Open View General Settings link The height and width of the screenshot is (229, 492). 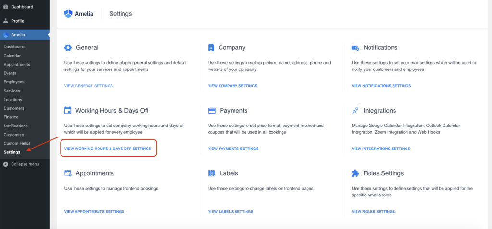(88, 86)
